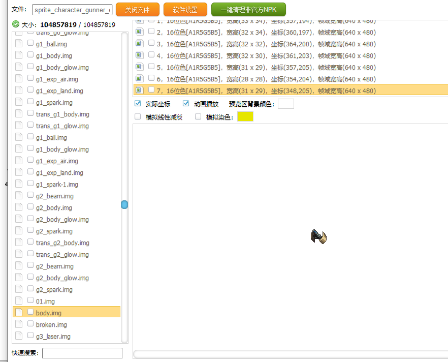Viewport: 448px width, 362px height.
Task: Click into the 快速搜索 search field
Action: point(82,353)
